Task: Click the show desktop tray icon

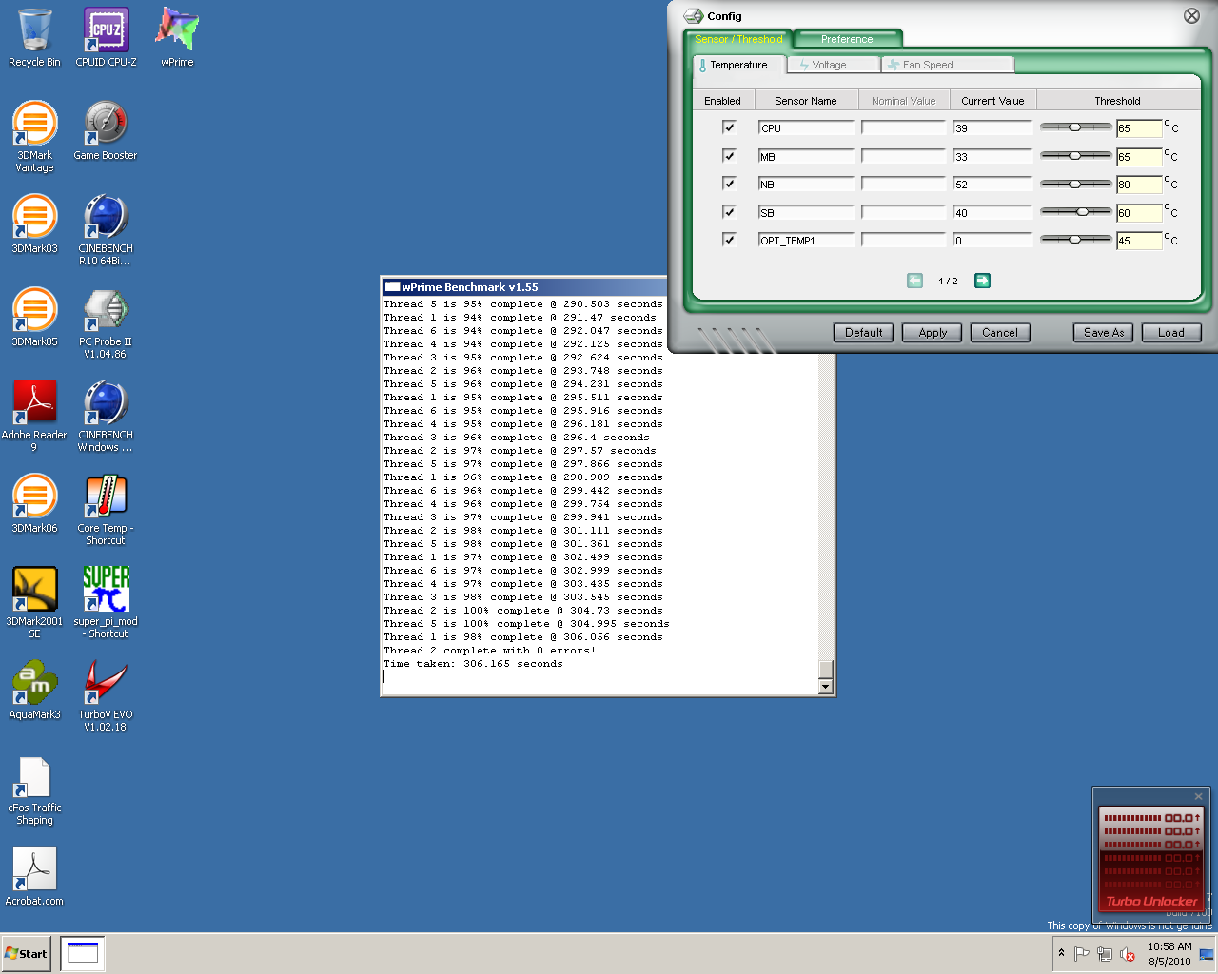Action: point(1207,954)
